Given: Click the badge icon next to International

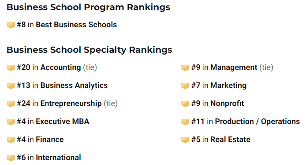Looking at the screenshot, I should click(x=11, y=158).
